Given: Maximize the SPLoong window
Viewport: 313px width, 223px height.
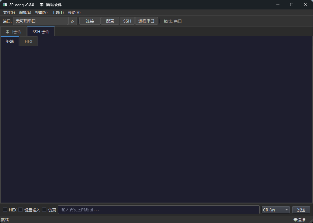Looking at the screenshot, I should tap(292, 5).
